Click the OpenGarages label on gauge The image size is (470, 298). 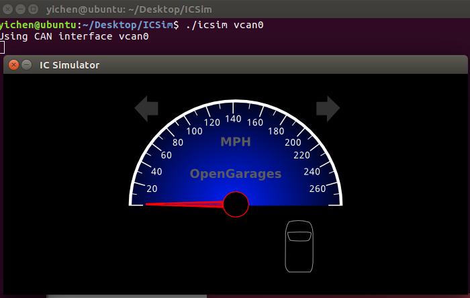point(236,174)
